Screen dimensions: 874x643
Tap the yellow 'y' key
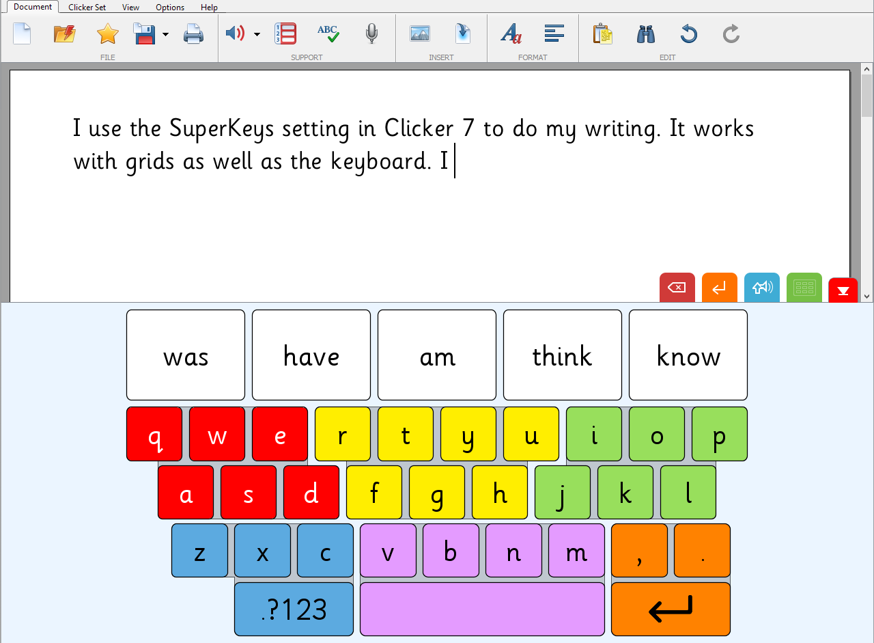point(468,434)
